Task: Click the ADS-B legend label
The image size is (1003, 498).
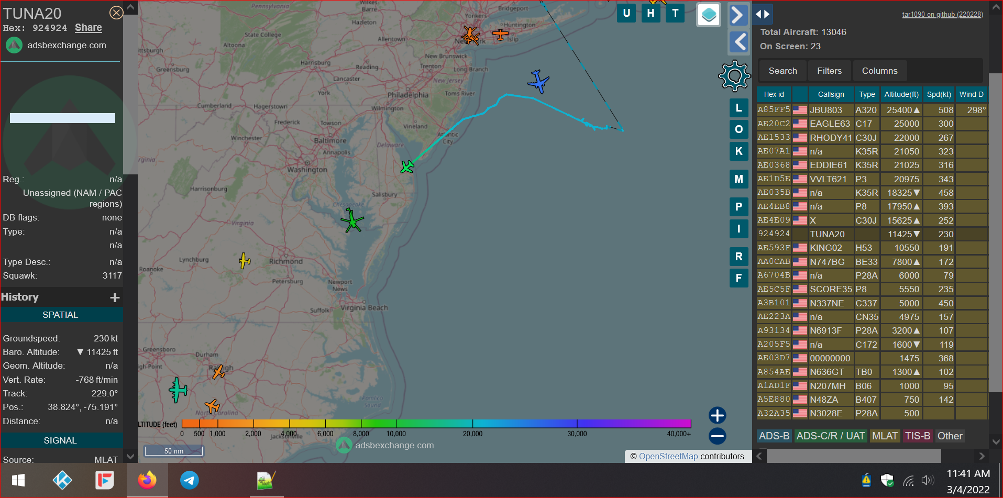Action: (774, 436)
